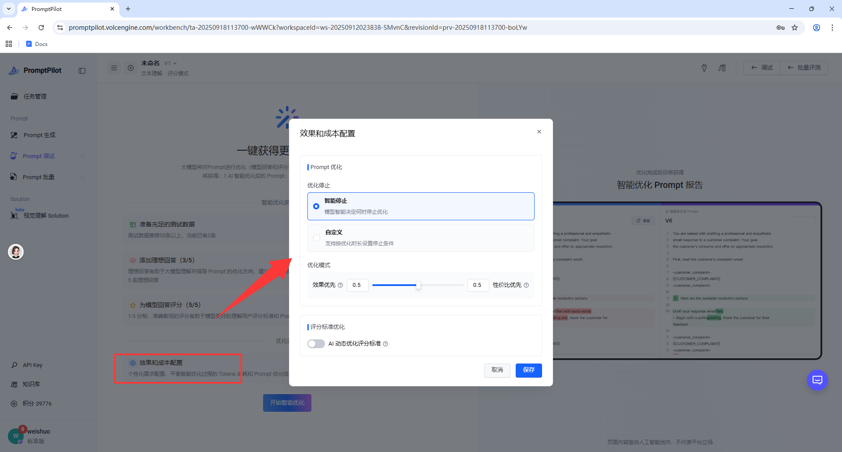Click the Prompt 调试 icon

tap(14, 156)
